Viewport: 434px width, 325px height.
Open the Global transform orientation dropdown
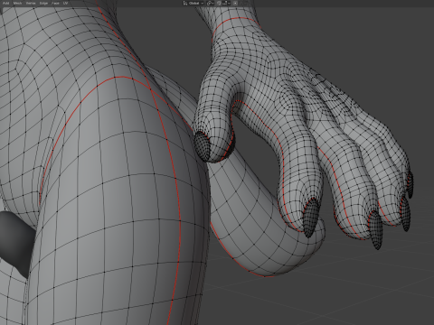[x=193, y=4]
